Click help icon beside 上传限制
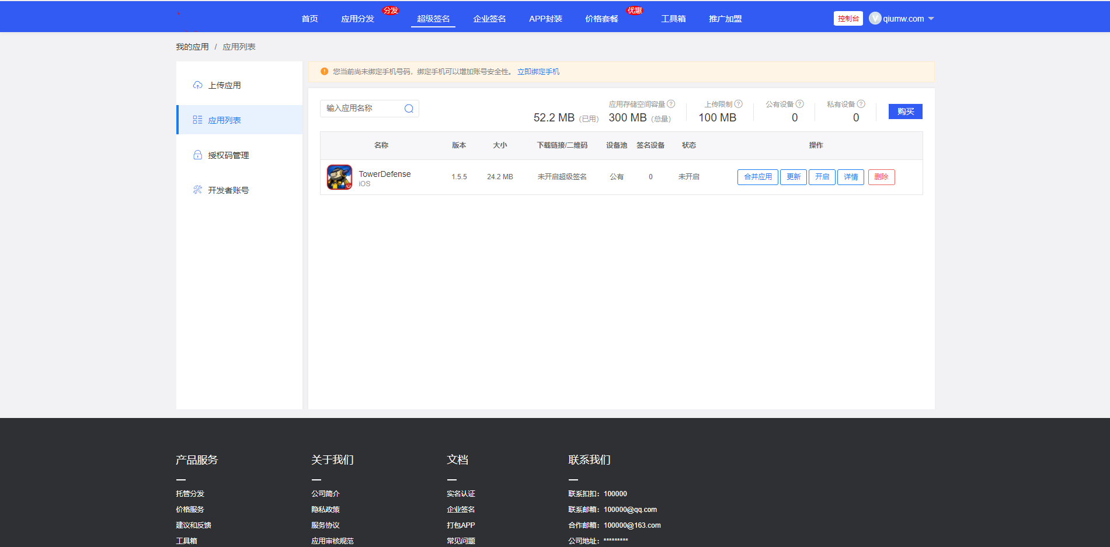The width and height of the screenshot is (1110, 547). pyautogui.click(x=739, y=104)
